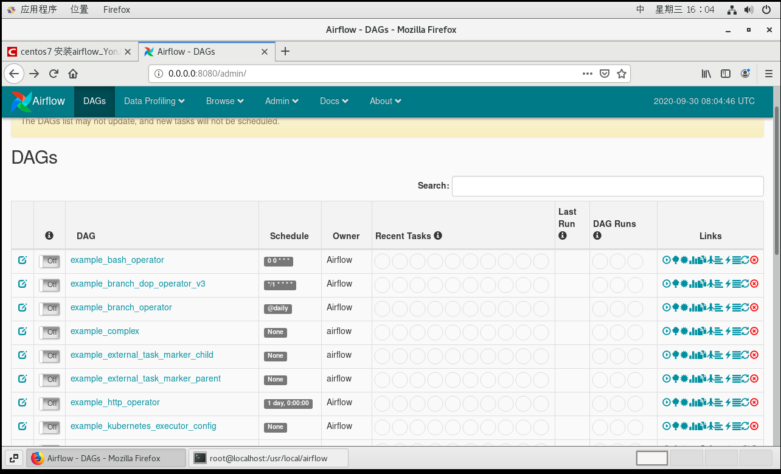Image resolution: width=781 pixels, height=474 pixels.
Task: Click in the DAG Search field
Action: click(608, 186)
